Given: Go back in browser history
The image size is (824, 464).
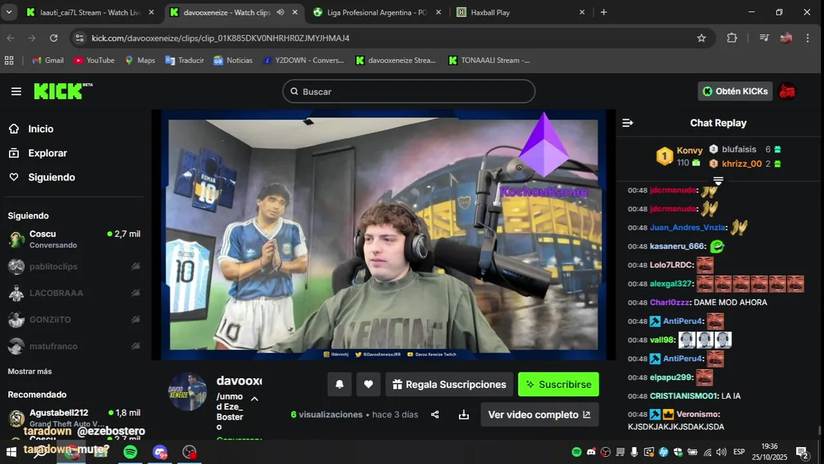Looking at the screenshot, I should 10,38.
